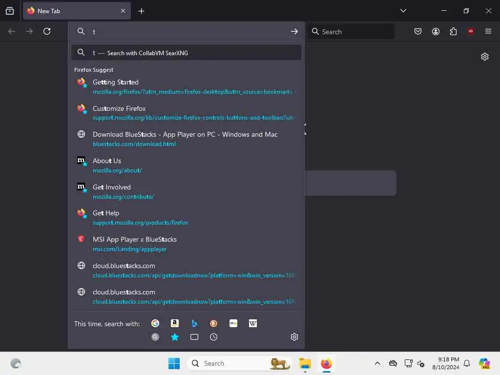Screen dimensions: 500x375
Task: Personalize New Tab with gear icon
Action: click(x=485, y=57)
